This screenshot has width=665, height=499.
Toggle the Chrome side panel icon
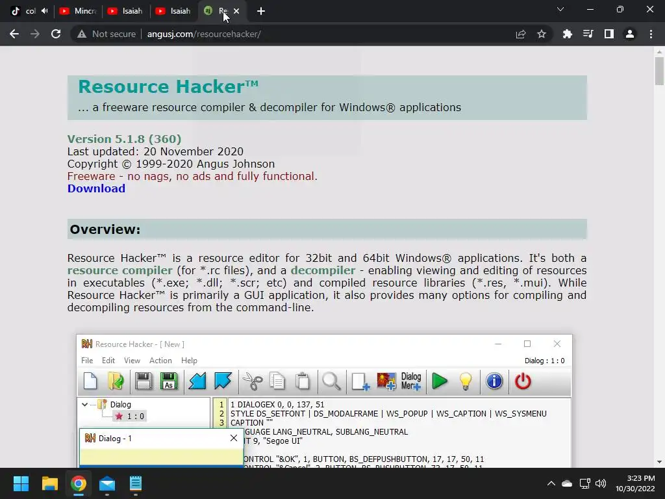(x=609, y=34)
